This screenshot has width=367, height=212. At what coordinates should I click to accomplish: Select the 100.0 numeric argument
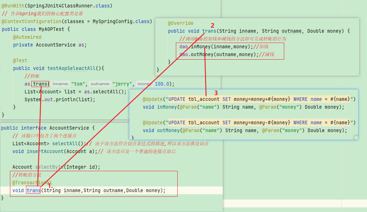162,84
